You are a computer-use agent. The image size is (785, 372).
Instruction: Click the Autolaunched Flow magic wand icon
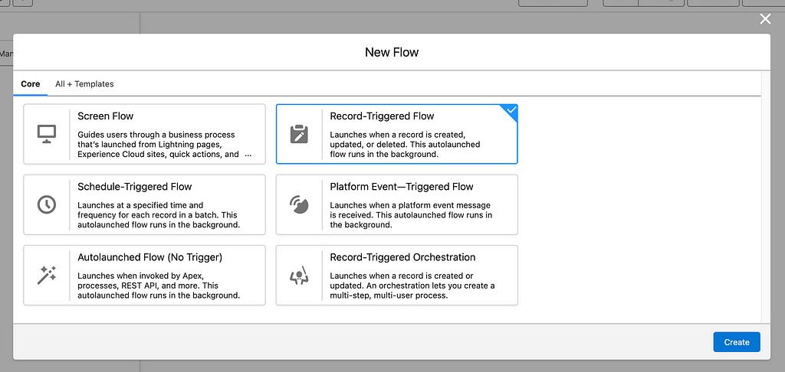pos(47,275)
